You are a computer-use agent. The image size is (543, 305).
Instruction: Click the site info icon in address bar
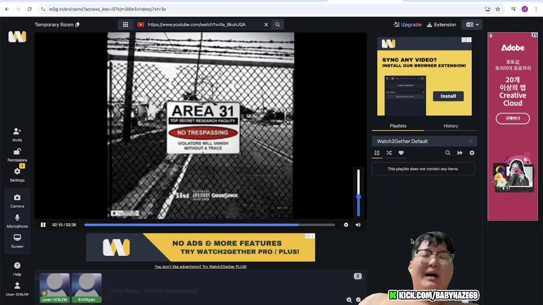click(43, 9)
